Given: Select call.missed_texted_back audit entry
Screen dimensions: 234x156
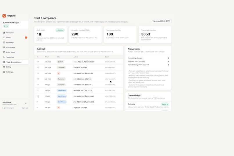Looking at the screenshot, I should tap(79, 62).
